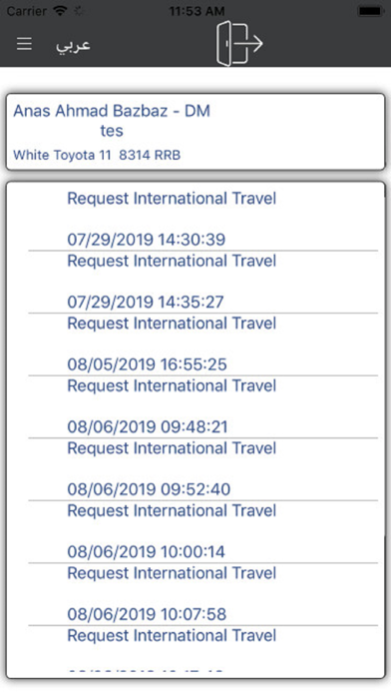
Task: Open Anas Ahmad Bazbaz profile card
Action: [195, 132]
